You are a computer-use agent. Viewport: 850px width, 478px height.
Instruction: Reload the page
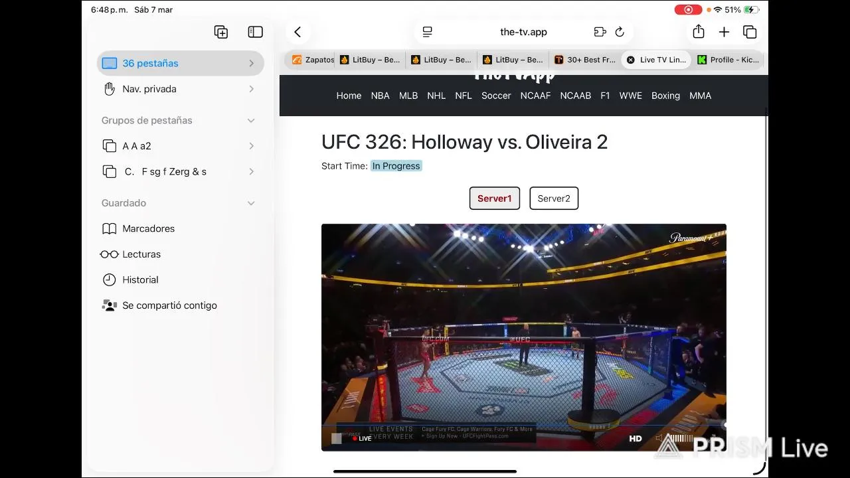[620, 32]
